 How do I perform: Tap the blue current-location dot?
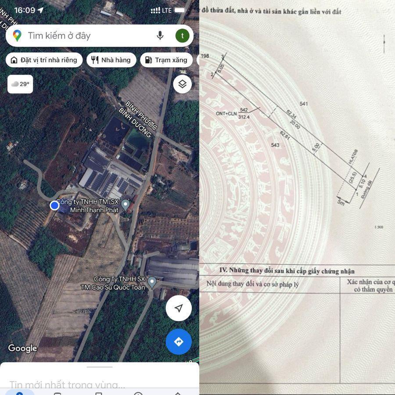point(54,205)
